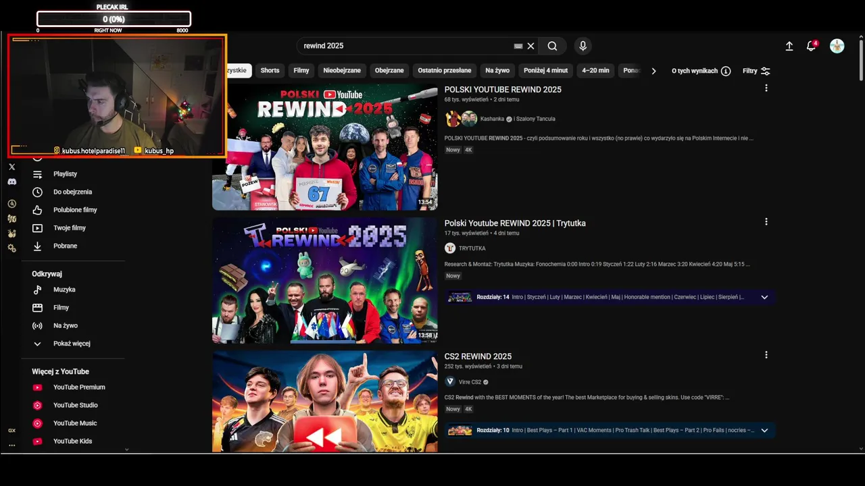865x486 pixels.
Task: Play the Trytutka rewind thumbnail
Action: [324, 280]
